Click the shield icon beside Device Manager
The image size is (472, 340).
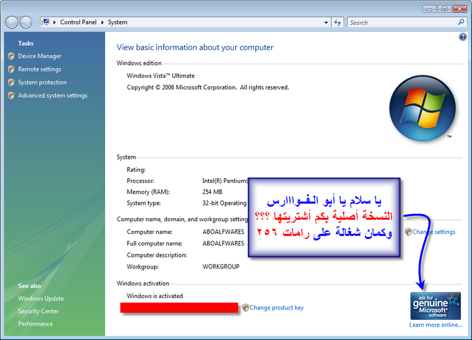[x=11, y=56]
